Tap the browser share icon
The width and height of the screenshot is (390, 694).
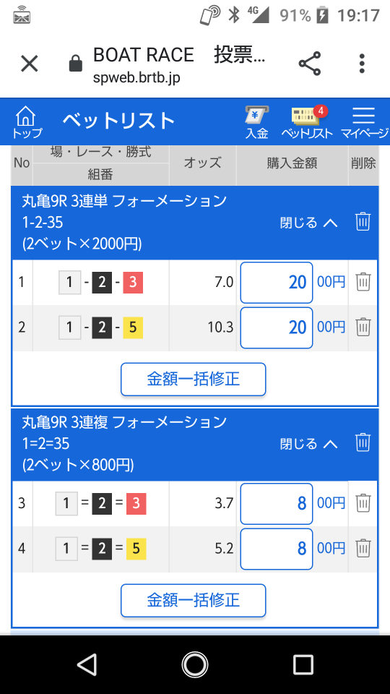(x=310, y=64)
